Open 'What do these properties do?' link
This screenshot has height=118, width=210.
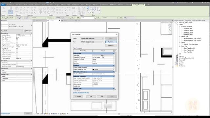81,92
